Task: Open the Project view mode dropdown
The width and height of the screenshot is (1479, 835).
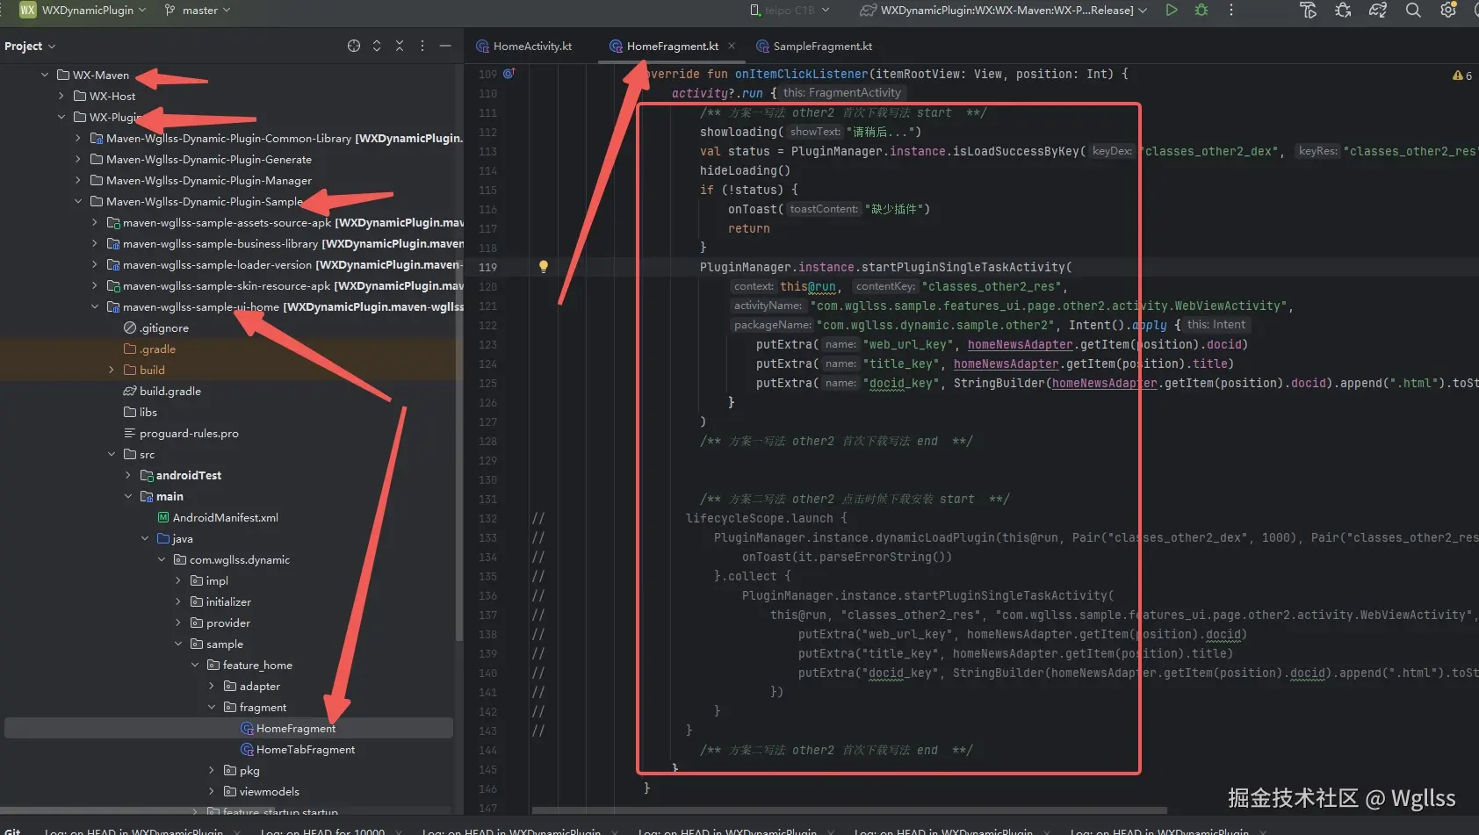Action: (x=30, y=46)
